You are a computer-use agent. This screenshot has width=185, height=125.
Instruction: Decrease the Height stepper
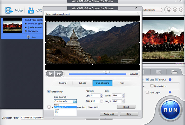pos(123,102)
